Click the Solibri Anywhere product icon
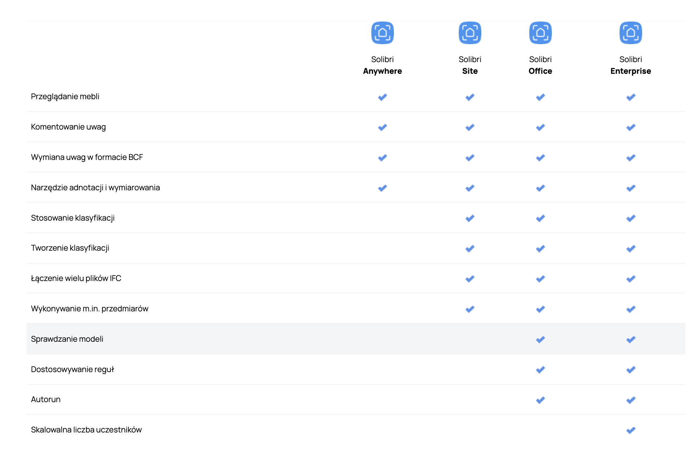 (382, 33)
